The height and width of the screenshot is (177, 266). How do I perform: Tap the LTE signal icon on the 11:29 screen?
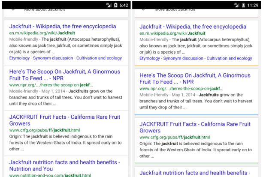pos(236,5)
